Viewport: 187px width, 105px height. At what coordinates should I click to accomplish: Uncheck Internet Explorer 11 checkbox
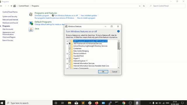70,61
